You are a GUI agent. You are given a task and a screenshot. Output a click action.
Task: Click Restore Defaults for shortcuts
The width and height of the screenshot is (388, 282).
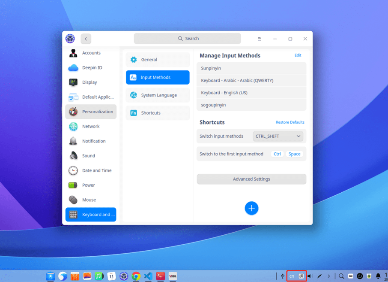tap(290, 122)
